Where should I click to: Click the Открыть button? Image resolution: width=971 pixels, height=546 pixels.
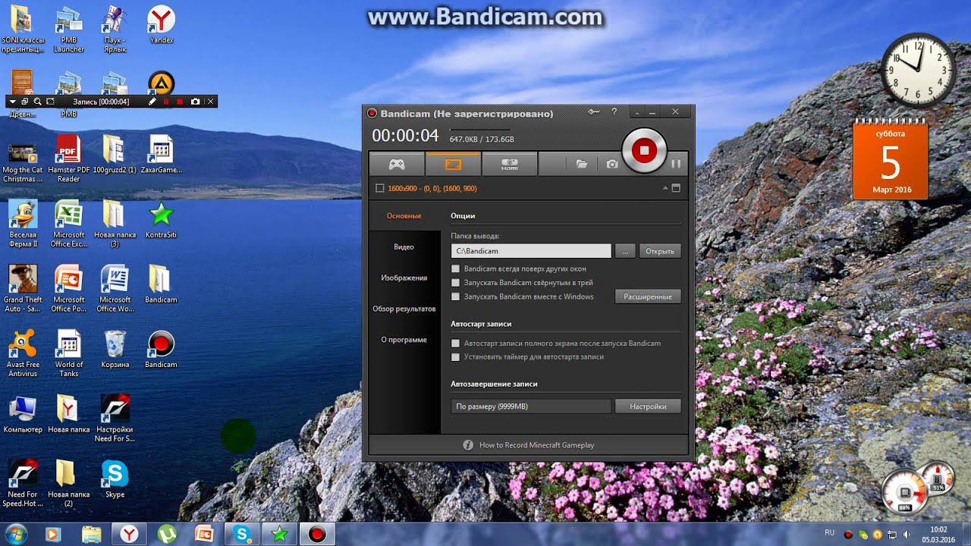(660, 251)
